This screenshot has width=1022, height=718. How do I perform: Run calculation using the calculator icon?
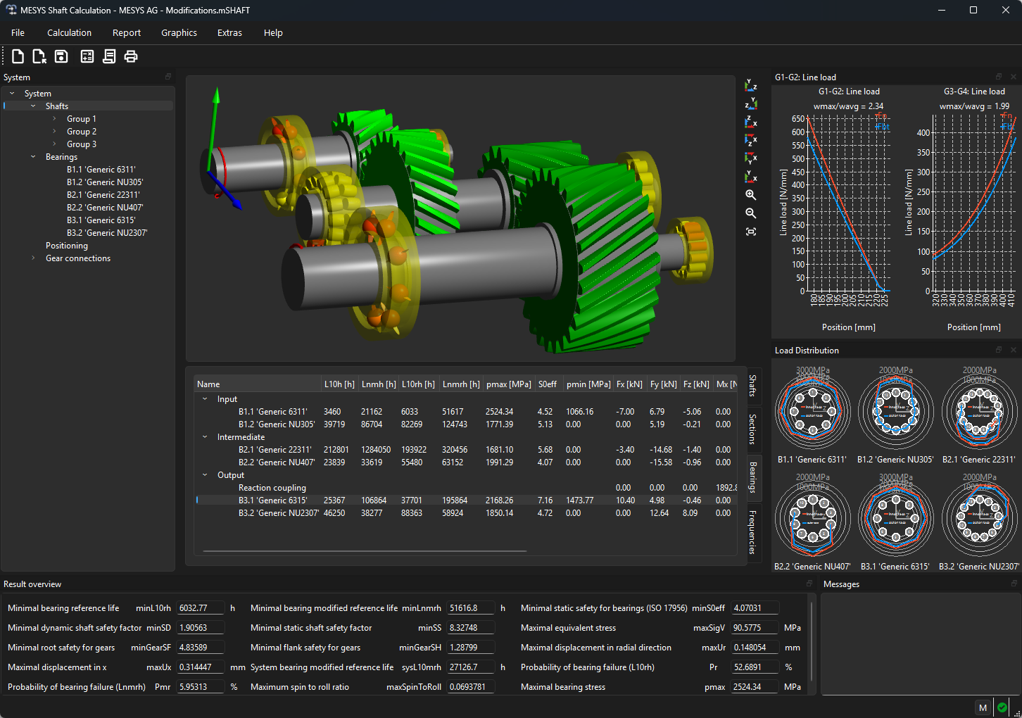click(87, 57)
